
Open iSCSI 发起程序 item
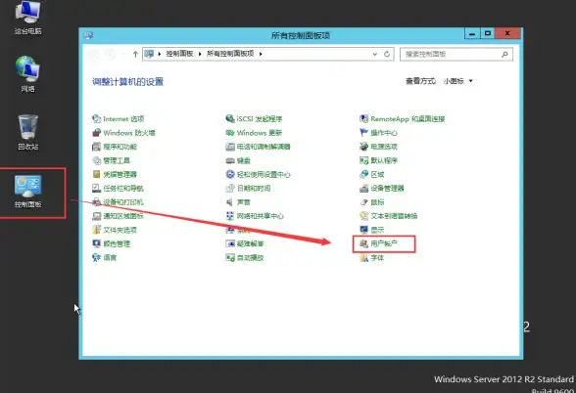254,119
